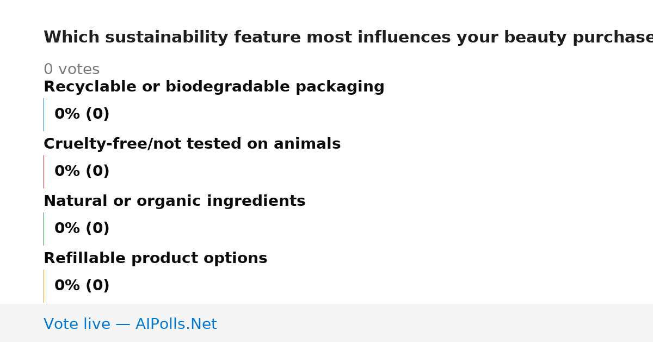The width and height of the screenshot is (653, 342).
Task: Pick Natural or organic ingredients option
Action: 174,201
